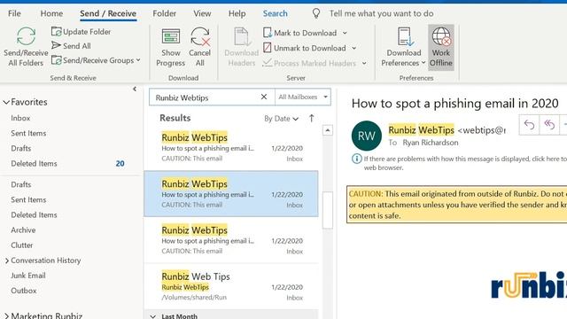Click the message display info icon
Image resolution: width=567 pixels, height=319 pixels.
[x=356, y=159]
